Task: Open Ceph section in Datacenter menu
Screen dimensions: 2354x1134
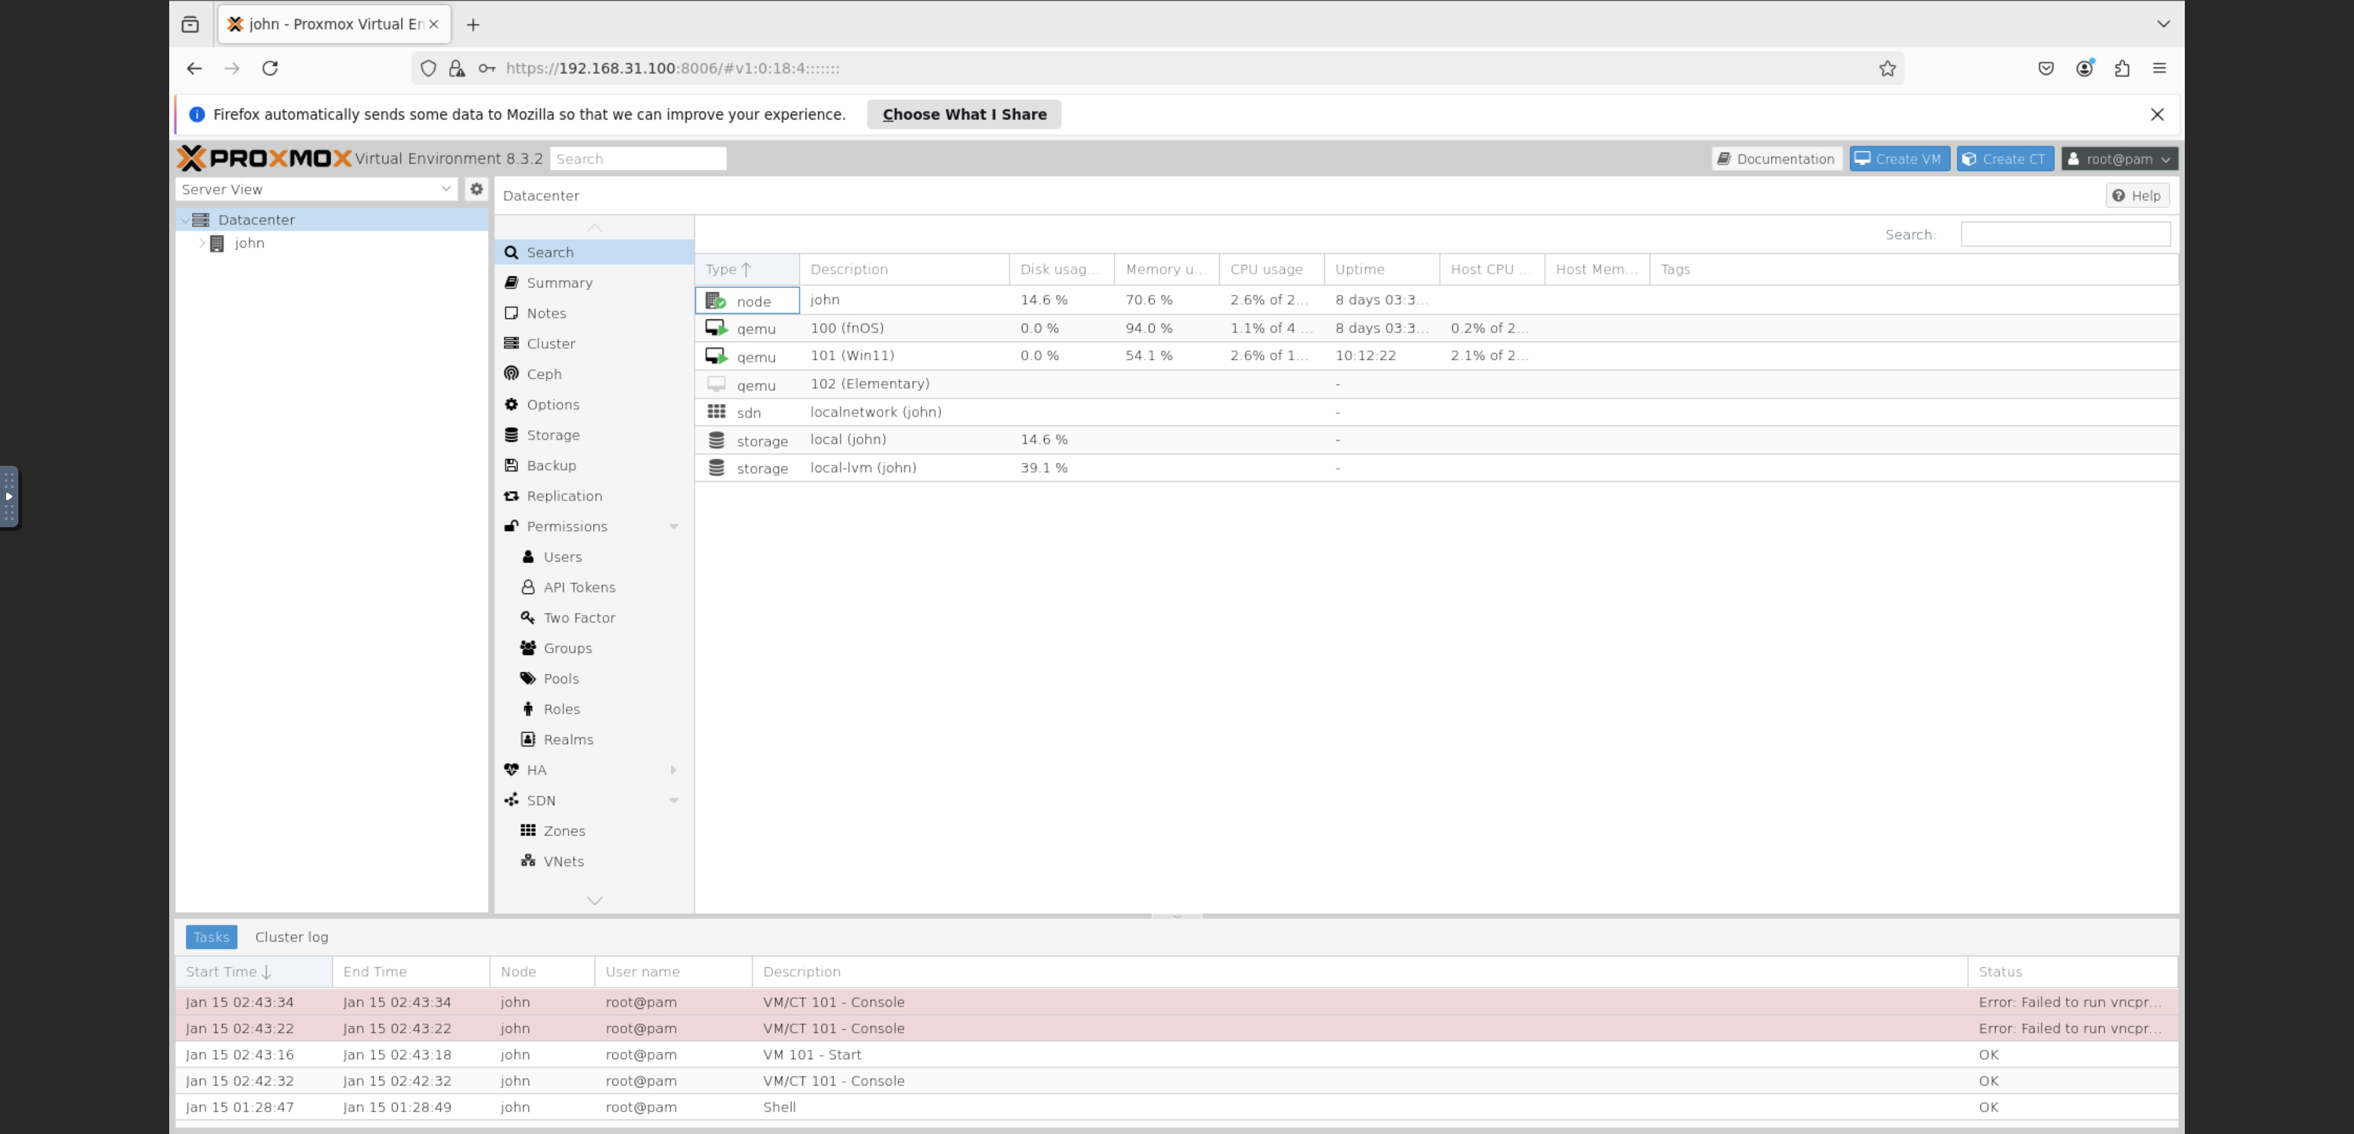Action: [x=544, y=374]
